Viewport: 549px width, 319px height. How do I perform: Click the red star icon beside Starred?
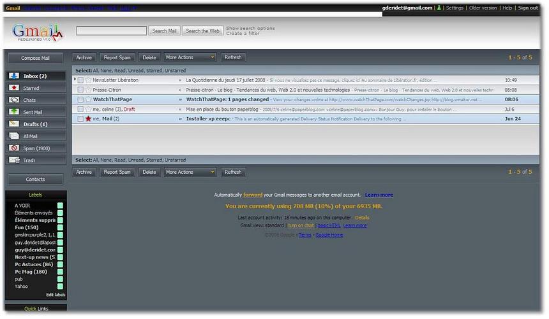tap(14, 88)
